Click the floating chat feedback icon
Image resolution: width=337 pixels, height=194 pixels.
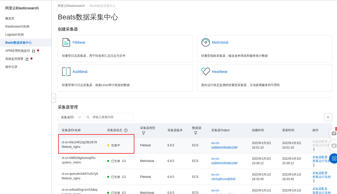[x=334, y=146]
